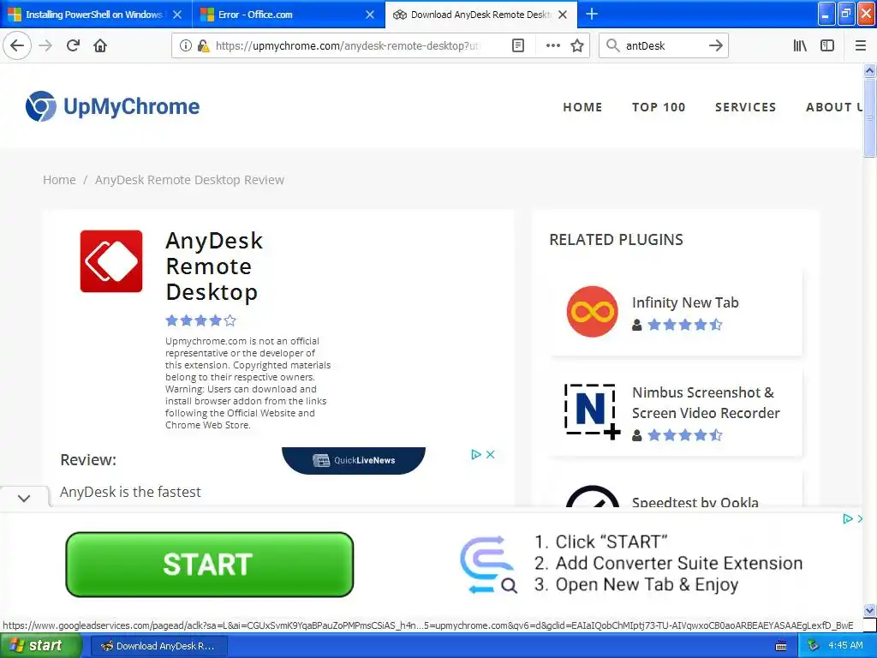Image resolution: width=877 pixels, height=658 pixels.
Task: Click the "RELATED PLUGINS" heading
Action: point(616,240)
